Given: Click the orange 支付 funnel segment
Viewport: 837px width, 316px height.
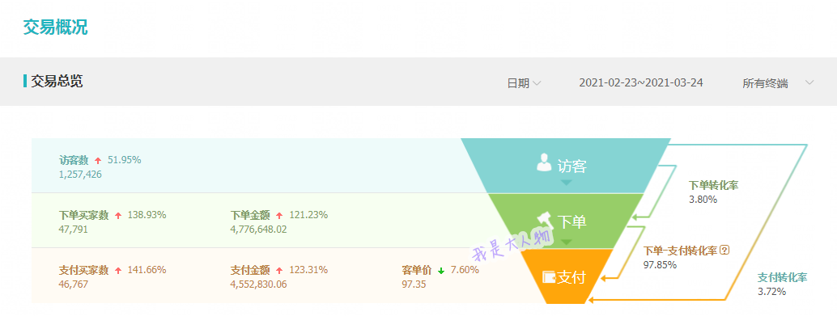Looking at the screenshot, I should click(x=567, y=276).
